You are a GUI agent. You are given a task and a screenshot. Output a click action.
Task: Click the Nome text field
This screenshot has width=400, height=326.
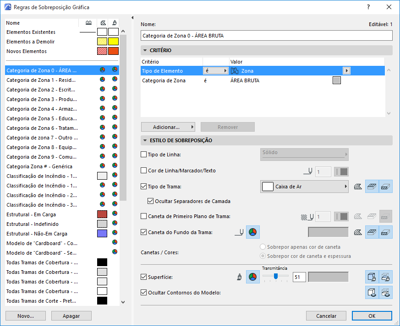click(267, 36)
